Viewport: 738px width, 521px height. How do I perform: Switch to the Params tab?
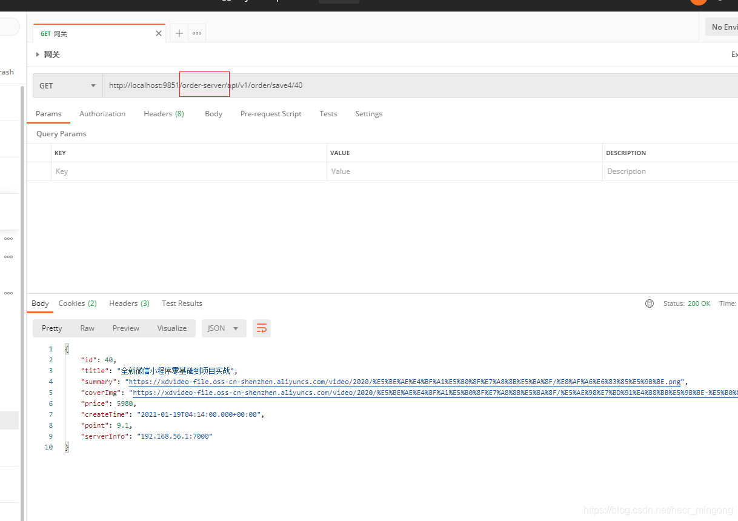pyautogui.click(x=48, y=114)
